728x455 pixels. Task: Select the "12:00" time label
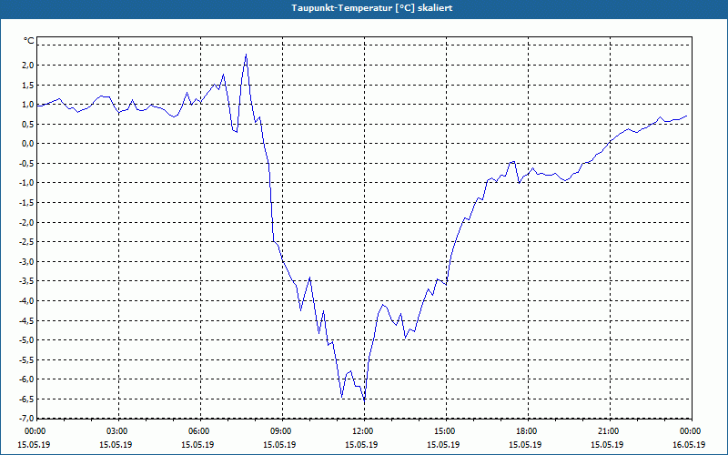click(364, 431)
